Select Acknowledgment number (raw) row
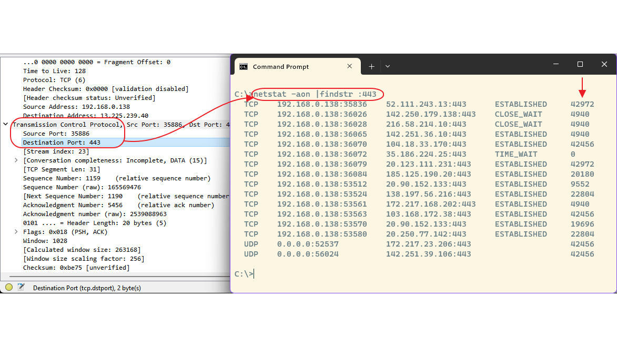Viewport: 617px width, 347px height. [x=95, y=214]
